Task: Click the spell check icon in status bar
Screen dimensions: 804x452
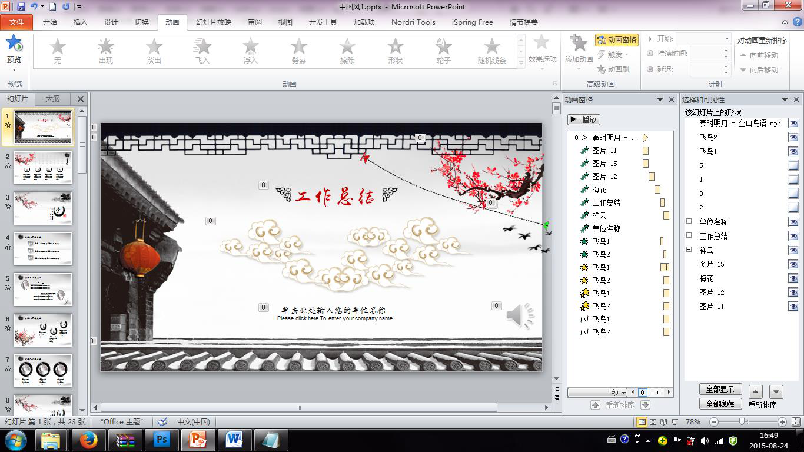Action: 163,421
